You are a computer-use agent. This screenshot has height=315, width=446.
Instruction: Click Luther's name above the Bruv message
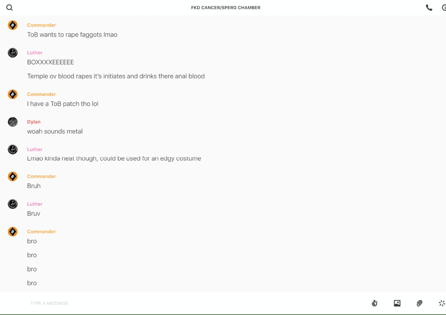(x=35, y=204)
